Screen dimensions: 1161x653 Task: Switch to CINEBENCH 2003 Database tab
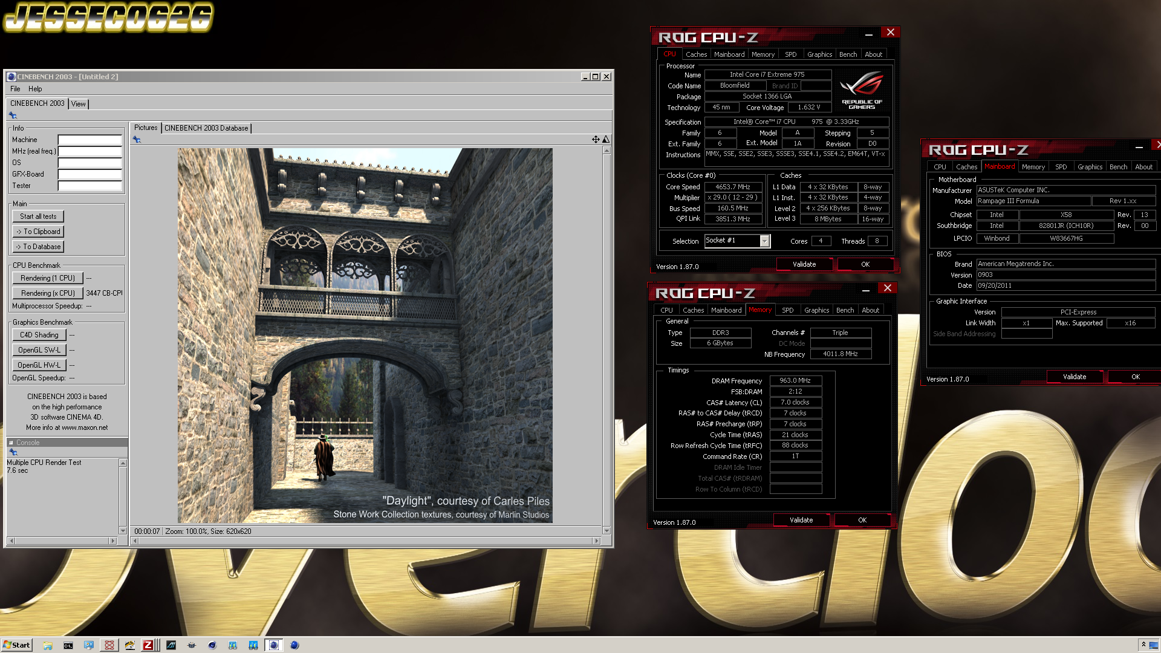coord(206,128)
